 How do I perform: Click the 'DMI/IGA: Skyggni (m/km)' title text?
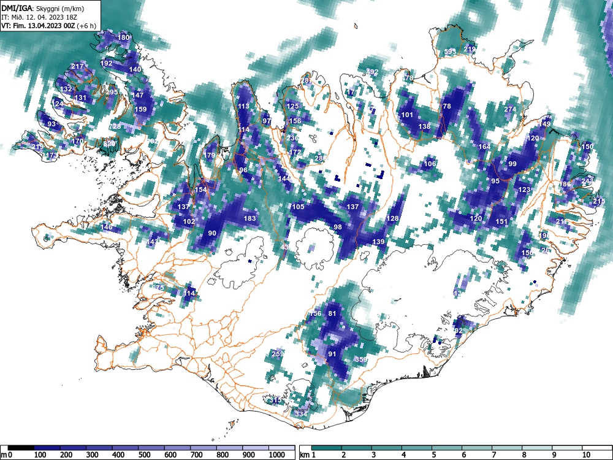click(x=43, y=8)
